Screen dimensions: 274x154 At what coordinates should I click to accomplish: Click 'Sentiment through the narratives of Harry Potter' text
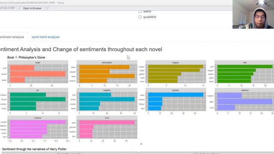coord(34,149)
